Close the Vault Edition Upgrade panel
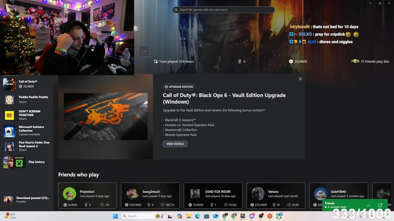Screen dimensions: 394x221 [300, 79]
